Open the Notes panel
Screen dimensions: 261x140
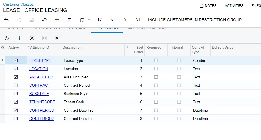(x=208, y=5)
